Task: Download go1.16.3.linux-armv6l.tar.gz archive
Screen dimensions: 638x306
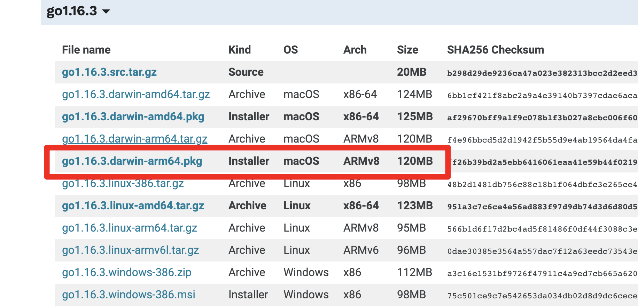Action: point(131,250)
